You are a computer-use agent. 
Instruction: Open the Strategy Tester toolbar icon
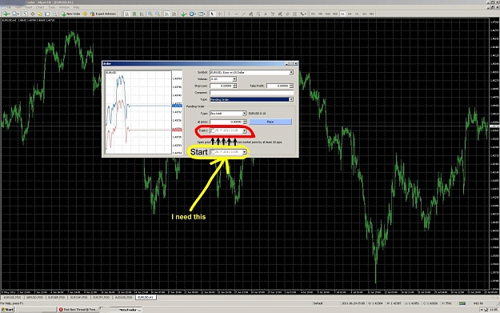point(54,14)
